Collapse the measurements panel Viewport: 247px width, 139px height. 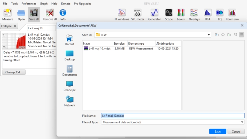click(x=9, y=26)
